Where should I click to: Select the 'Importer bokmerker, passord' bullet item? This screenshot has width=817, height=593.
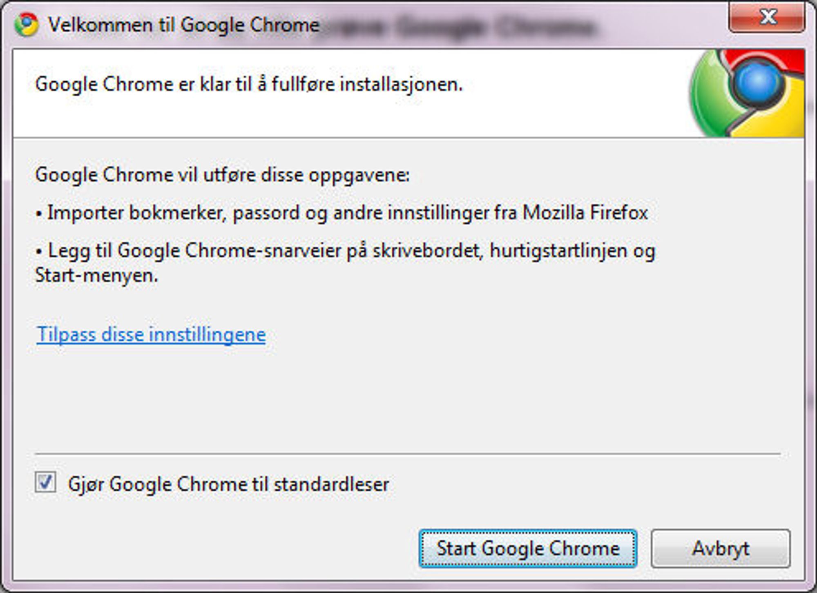click(342, 213)
